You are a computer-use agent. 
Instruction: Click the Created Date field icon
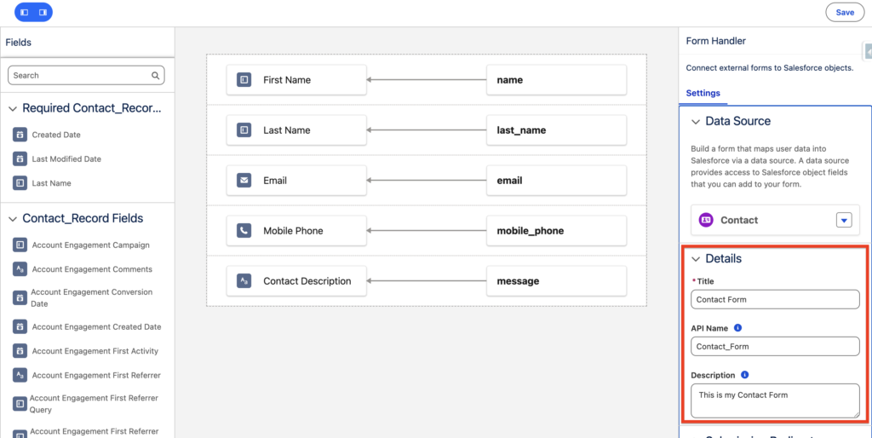pos(20,135)
